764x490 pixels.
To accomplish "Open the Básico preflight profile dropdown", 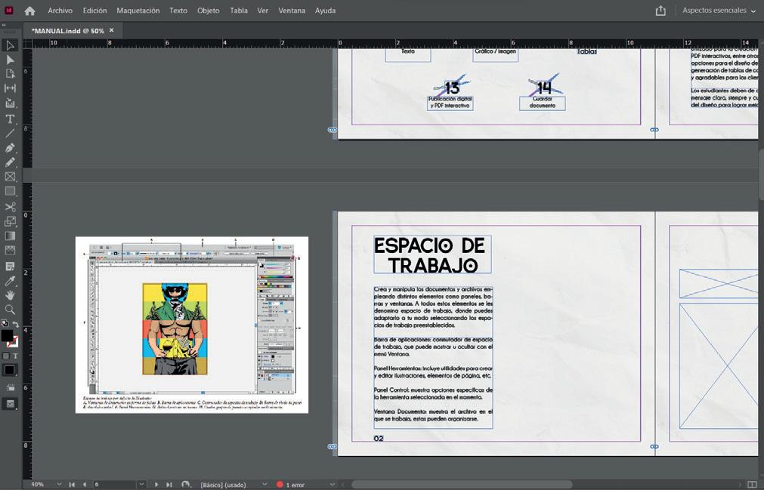I will pos(264,485).
